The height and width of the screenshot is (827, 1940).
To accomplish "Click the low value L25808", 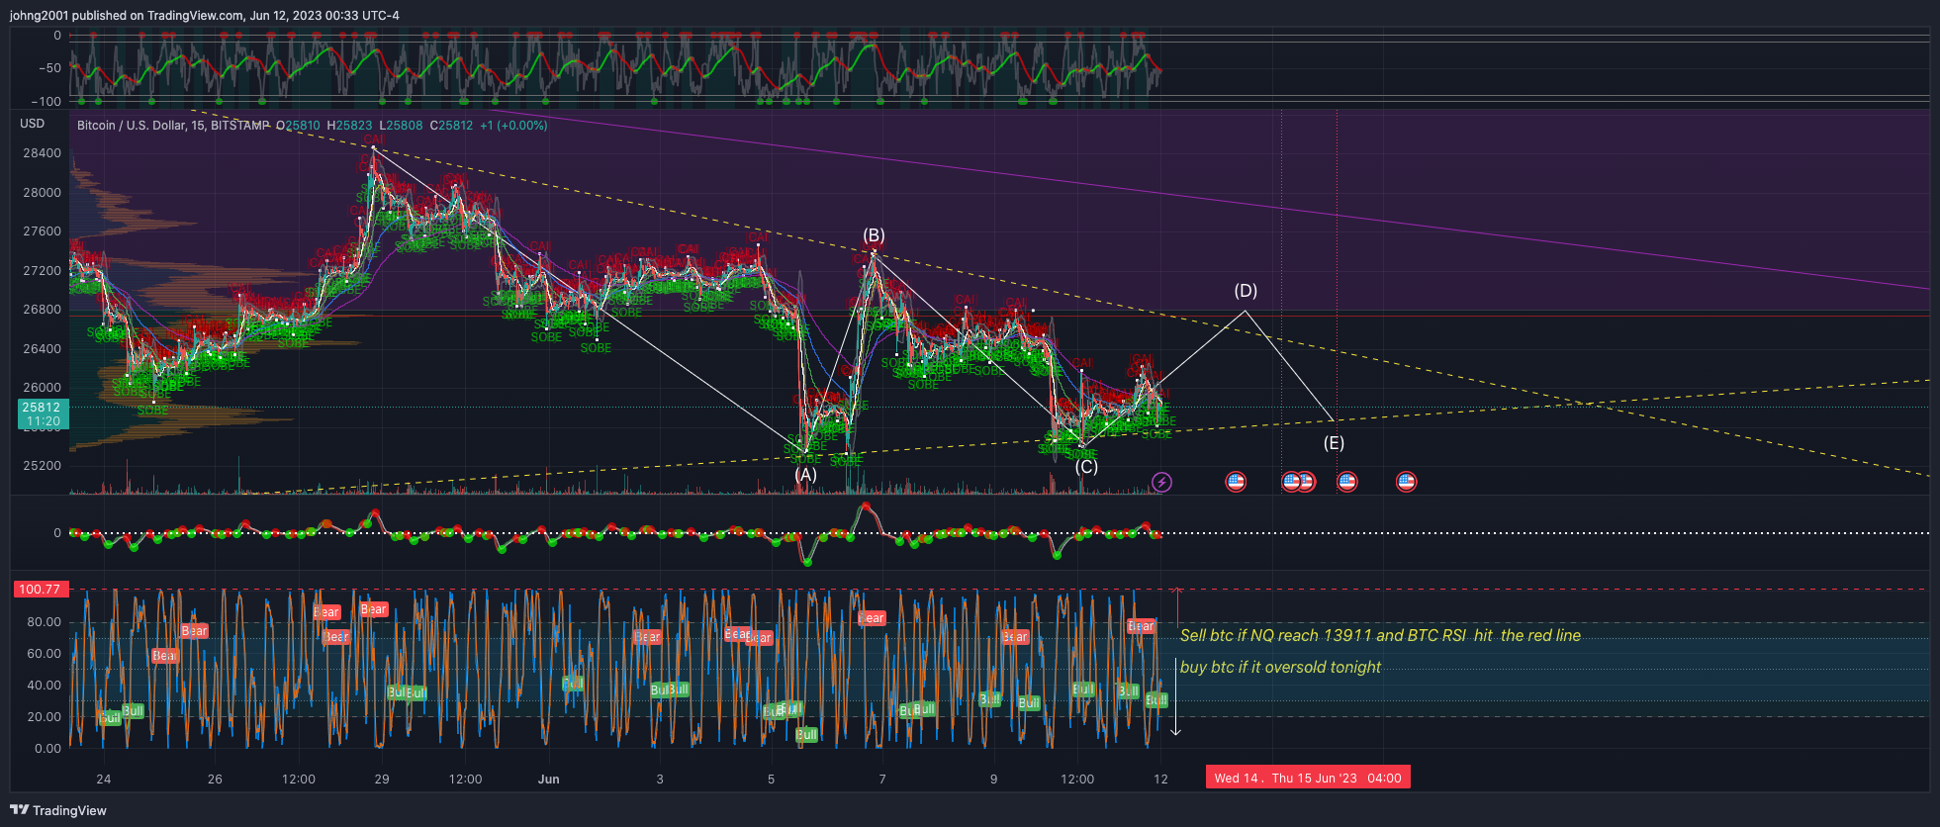I will pos(401,126).
